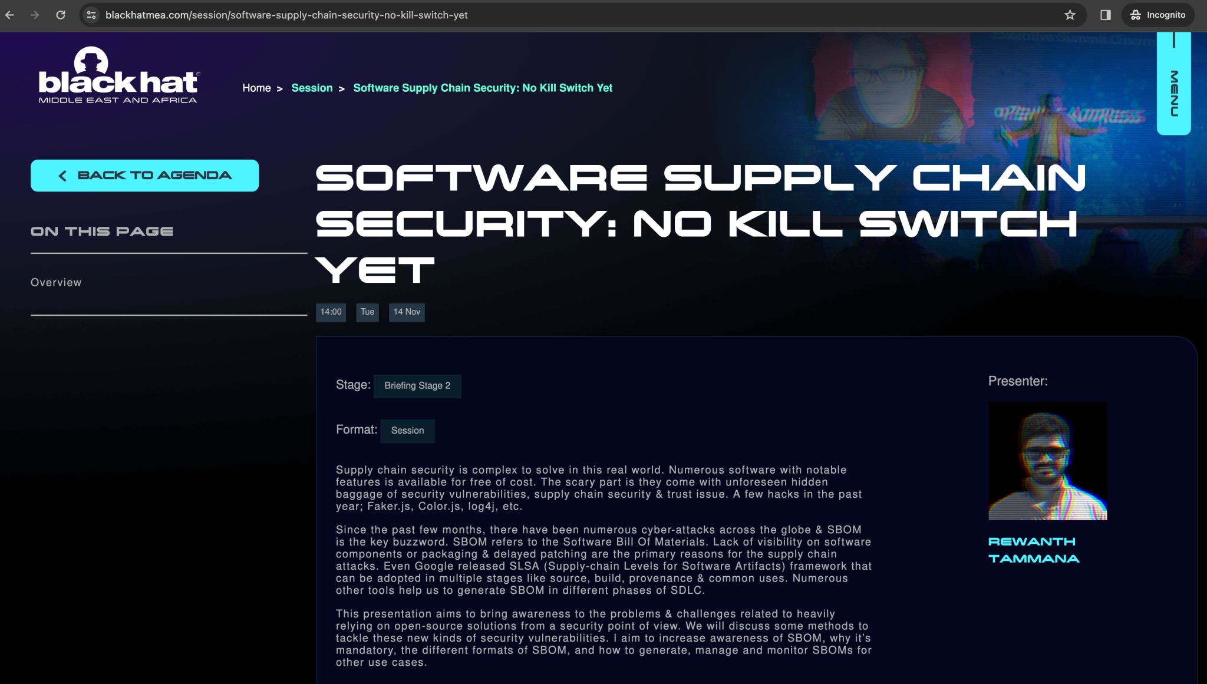Navigate back using the browser back arrow
The image size is (1207, 684).
pyautogui.click(x=9, y=15)
